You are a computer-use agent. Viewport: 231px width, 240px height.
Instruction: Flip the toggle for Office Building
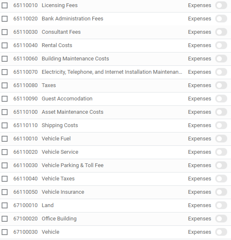coord(221,219)
